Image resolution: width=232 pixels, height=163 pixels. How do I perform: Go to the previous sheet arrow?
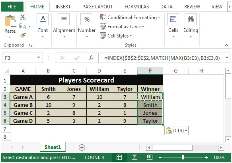point(12,147)
